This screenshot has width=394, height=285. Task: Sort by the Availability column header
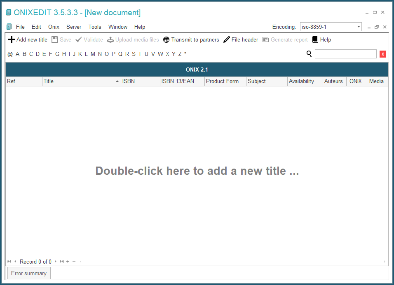pos(305,81)
